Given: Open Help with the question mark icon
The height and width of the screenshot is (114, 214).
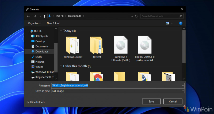Looking at the screenshot, I should [181, 23].
